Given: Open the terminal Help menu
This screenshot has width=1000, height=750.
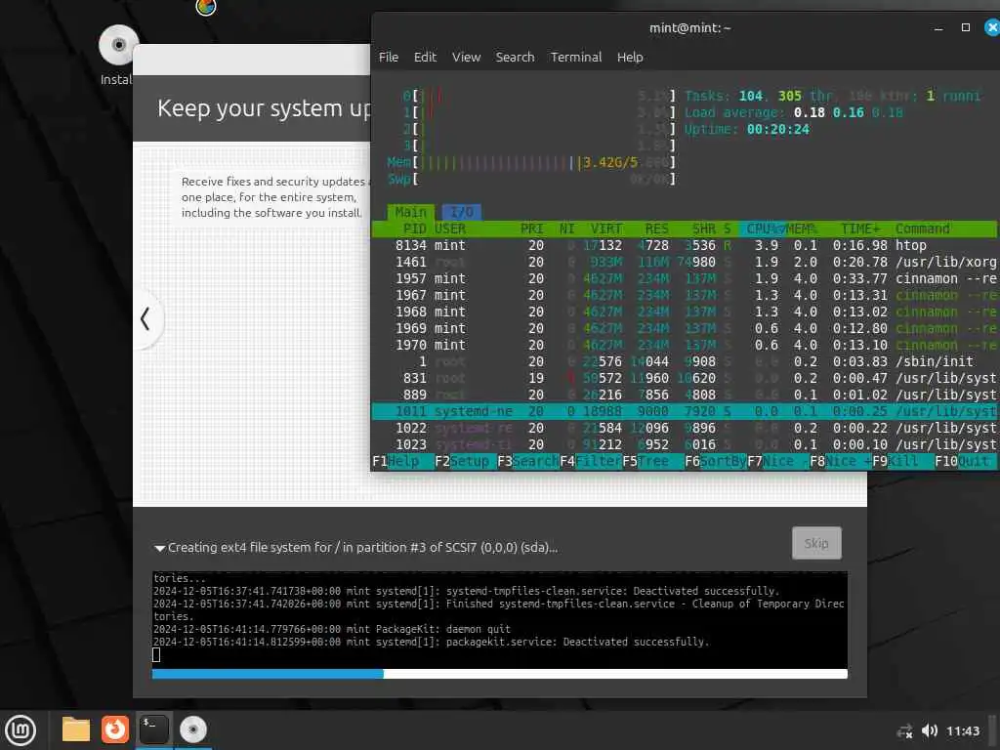Looking at the screenshot, I should tap(630, 58).
